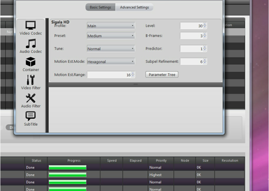This screenshot has height=191, width=269.
Task: Expand the Motion Est.Mode Hexagonal dropdown
Action: point(111,62)
